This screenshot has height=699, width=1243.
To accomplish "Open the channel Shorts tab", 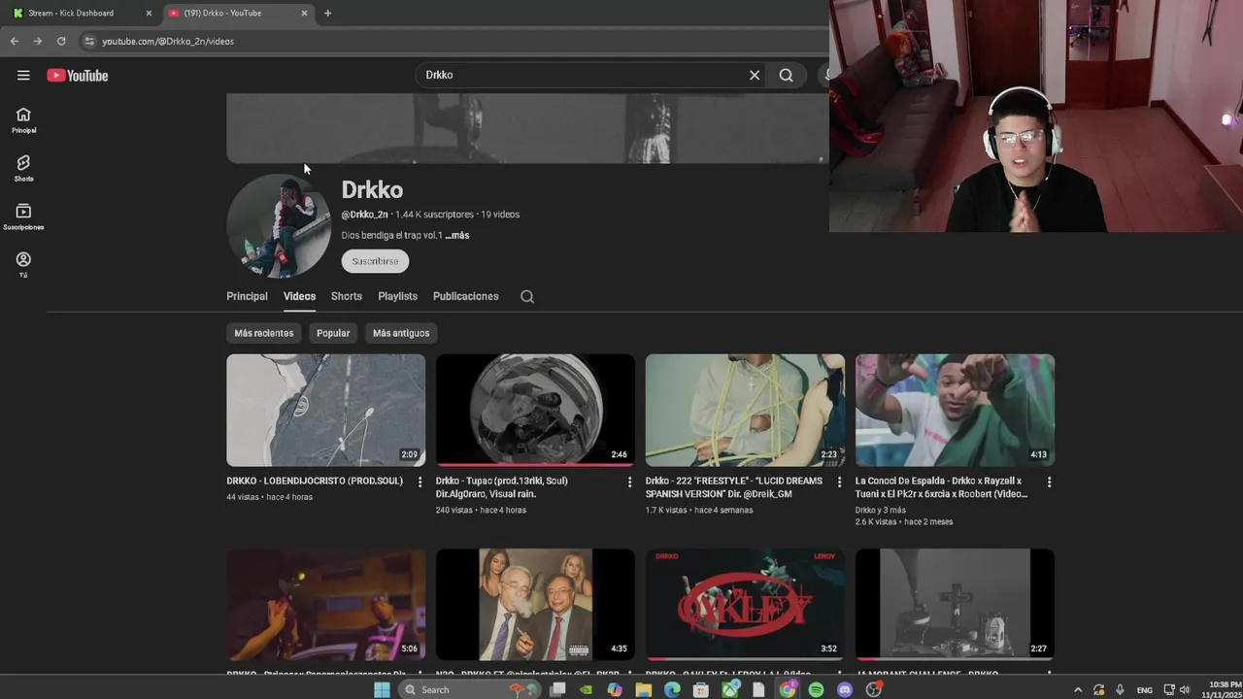I will (x=347, y=296).
